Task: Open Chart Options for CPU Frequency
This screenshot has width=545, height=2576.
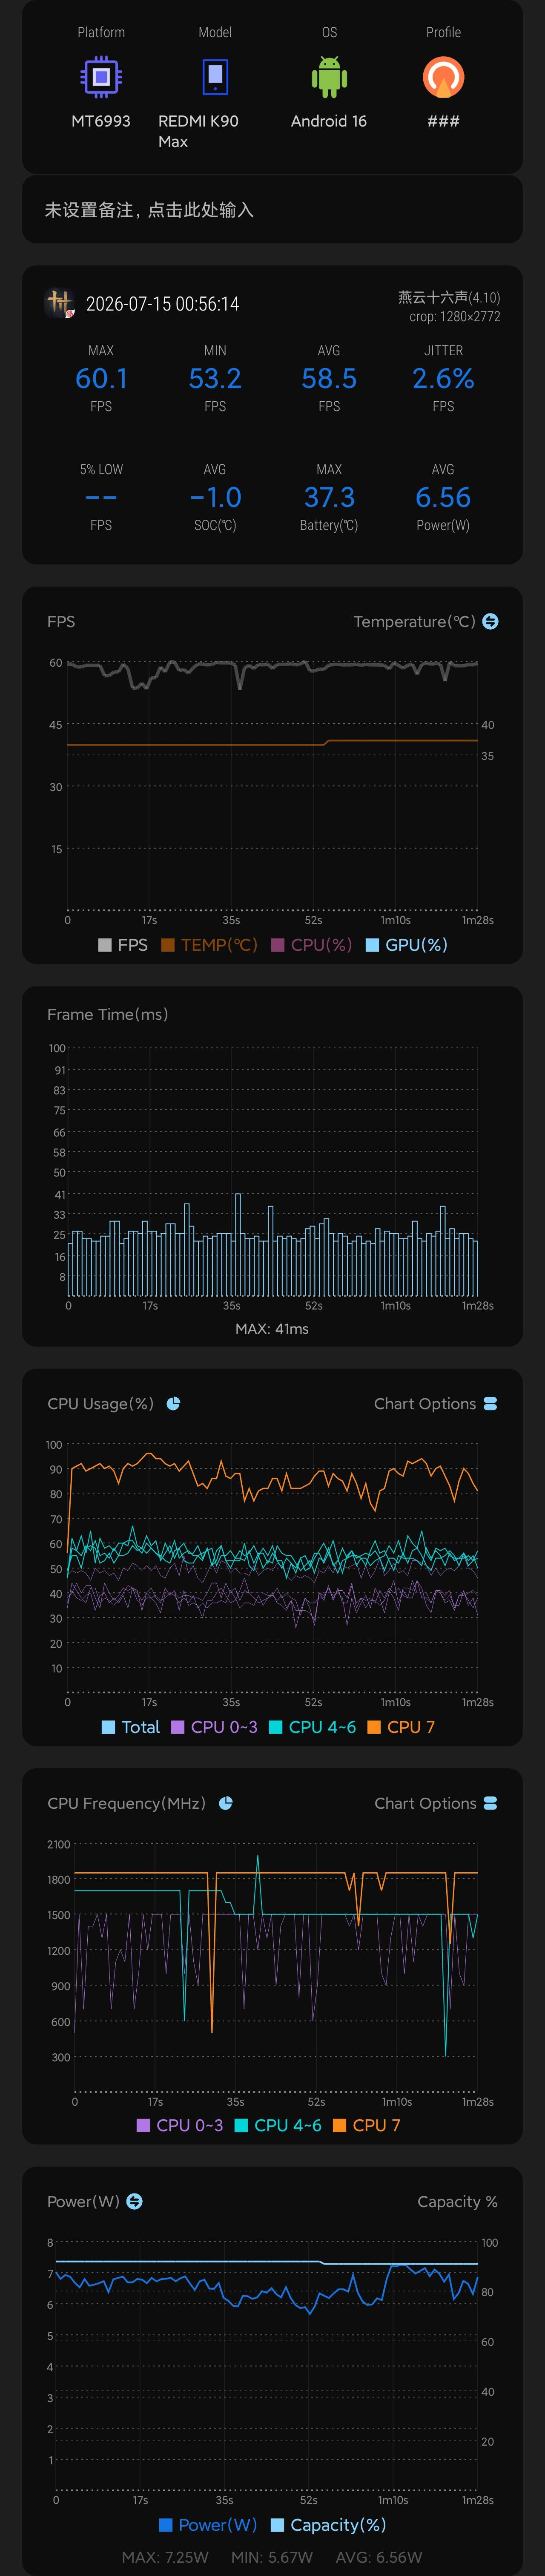Action: coord(435,1802)
